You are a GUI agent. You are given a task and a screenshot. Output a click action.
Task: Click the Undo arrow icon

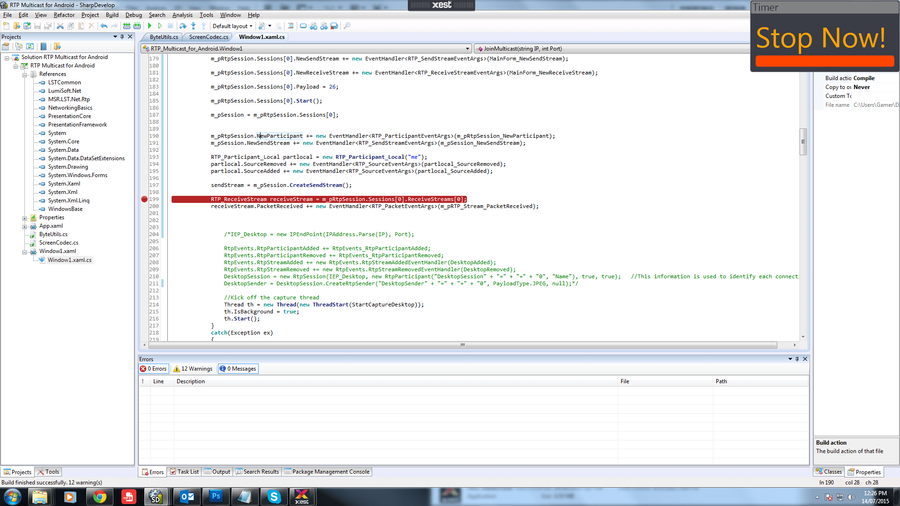[x=104, y=26]
